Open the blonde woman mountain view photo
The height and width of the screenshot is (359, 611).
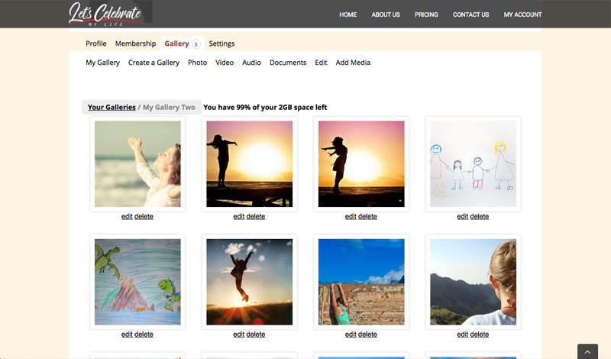click(x=473, y=282)
